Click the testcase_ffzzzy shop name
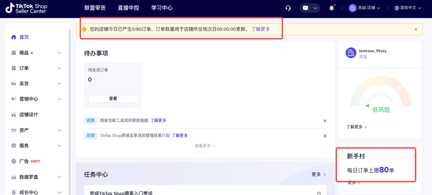Screen dimensions: 432x195 tap(373, 51)
